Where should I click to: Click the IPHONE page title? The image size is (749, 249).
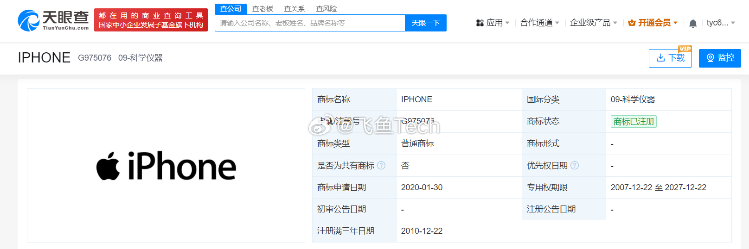tap(44, 58)
